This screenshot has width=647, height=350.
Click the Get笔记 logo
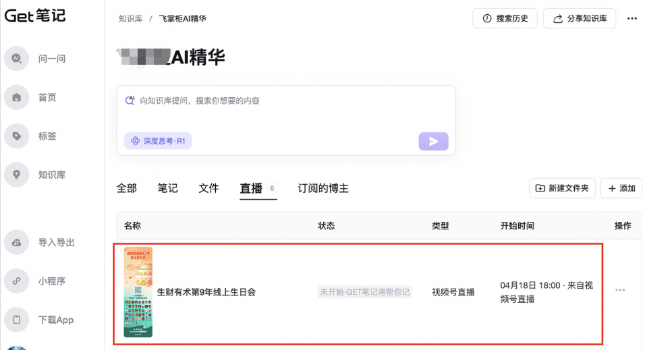click(35, 16)
